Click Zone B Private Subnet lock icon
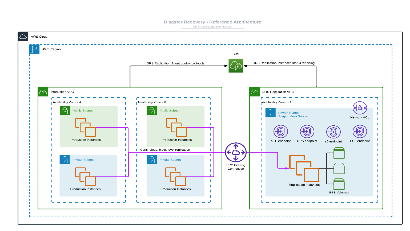 click(x=152, y=160)
